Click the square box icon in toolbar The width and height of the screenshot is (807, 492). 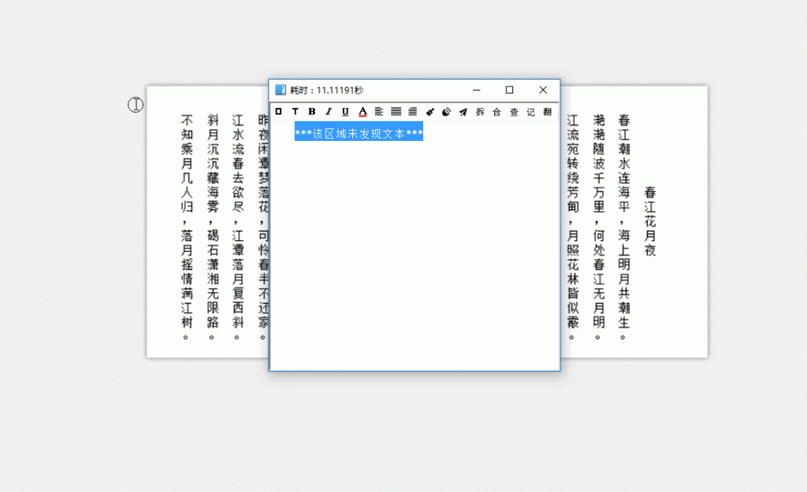[278, 112]
